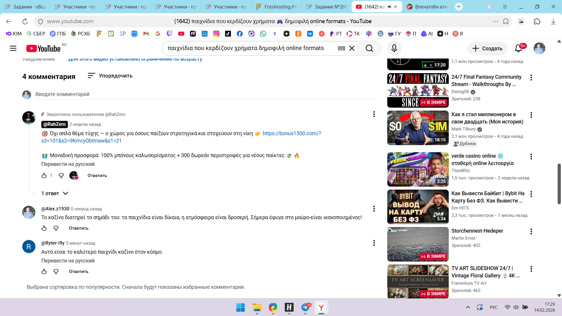Open the notifications bell

click(518, 48)
